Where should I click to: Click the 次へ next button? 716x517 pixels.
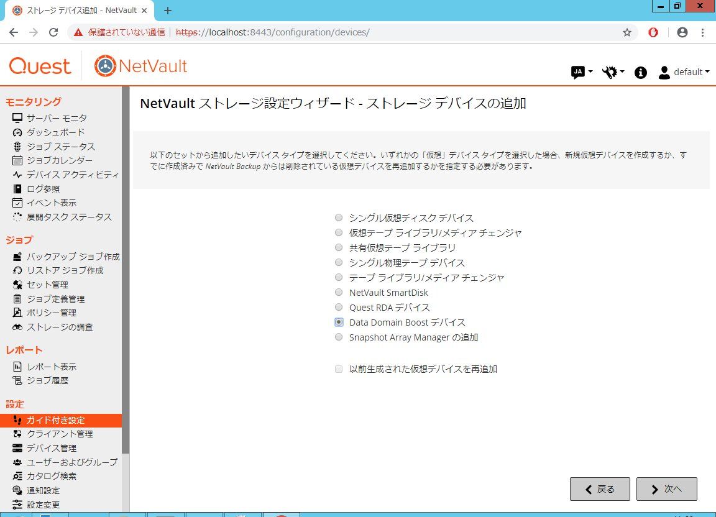point(667,489)
